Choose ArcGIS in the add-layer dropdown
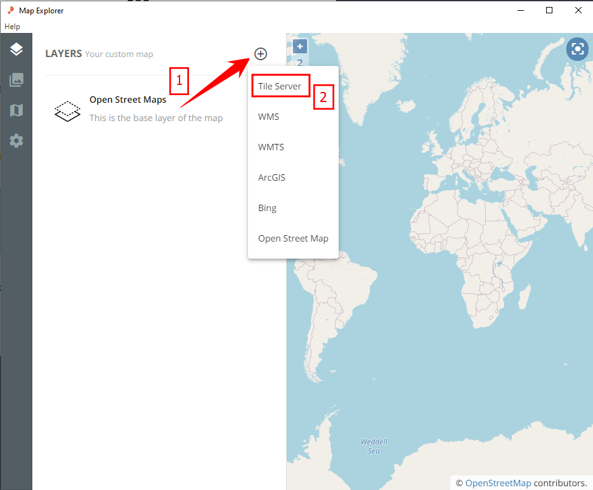593x490 pixels. [271, 177]
